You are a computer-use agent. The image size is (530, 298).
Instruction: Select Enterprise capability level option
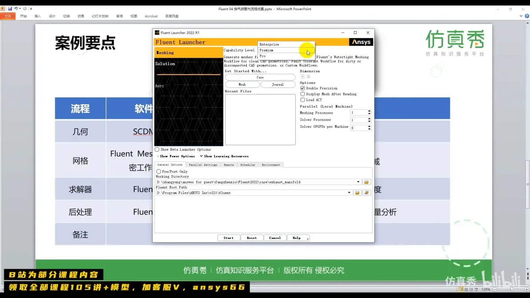[x=286, y=44]
